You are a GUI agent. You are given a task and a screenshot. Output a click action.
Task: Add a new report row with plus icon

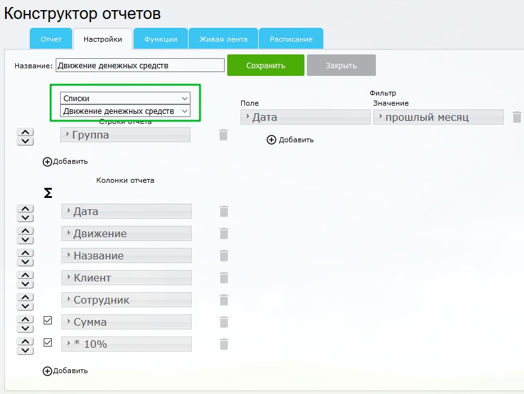pos(47,161)
